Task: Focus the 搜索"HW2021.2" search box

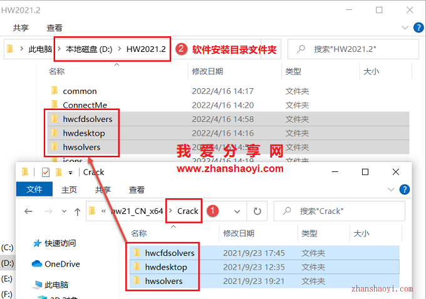Action: (x=353, y=49)
